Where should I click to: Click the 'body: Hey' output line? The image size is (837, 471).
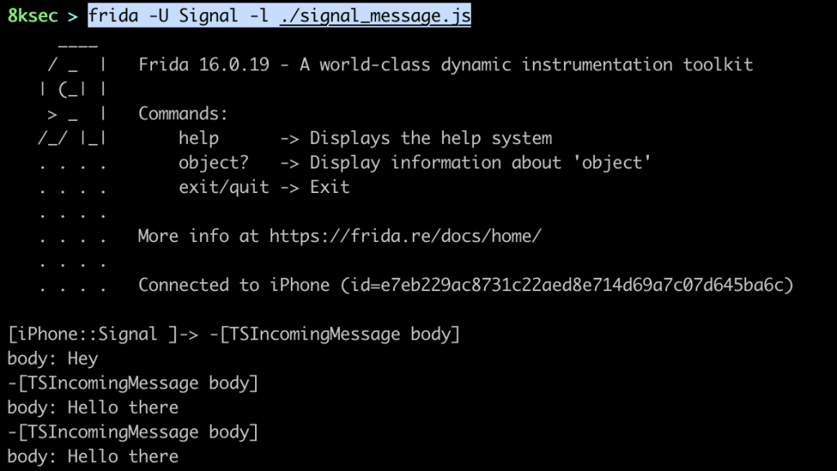pyautogui.click(x=52, y=359)
